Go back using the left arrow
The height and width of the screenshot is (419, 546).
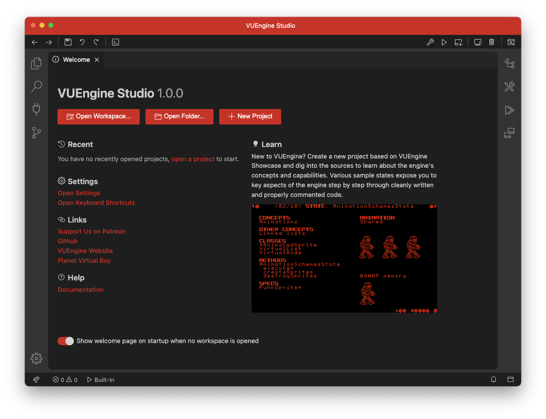(35, 42)
